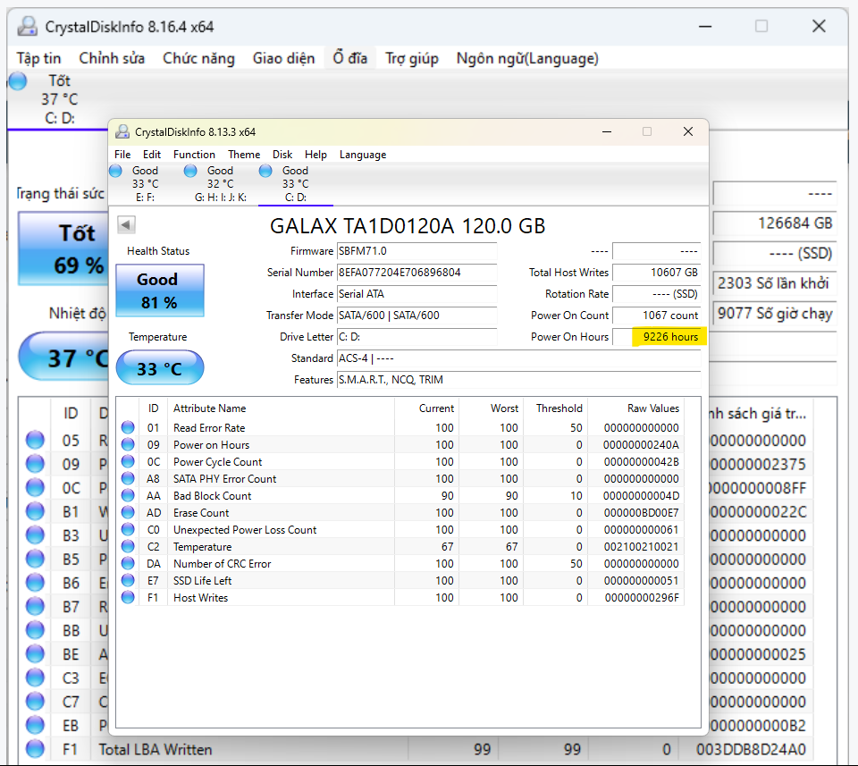Click the GALAX TA1D0120A 120.0 GB title
858x766 pixels.
(x=408, y=226)
